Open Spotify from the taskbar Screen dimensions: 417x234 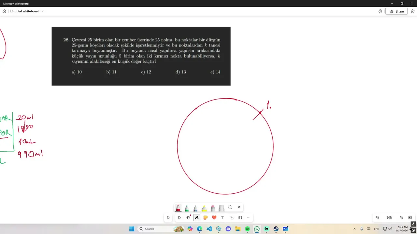(x=247, y=229)
